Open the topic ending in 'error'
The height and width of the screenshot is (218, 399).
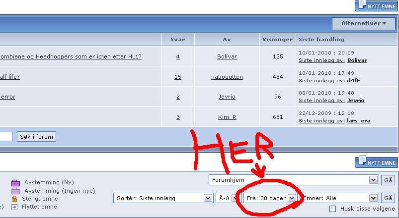pos(8,97)
